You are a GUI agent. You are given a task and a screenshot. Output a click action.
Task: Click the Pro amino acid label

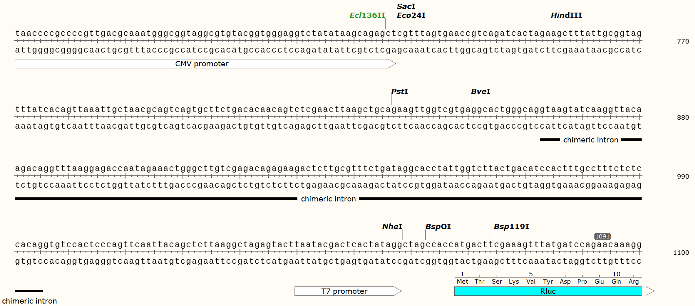[x=582, y=282]
